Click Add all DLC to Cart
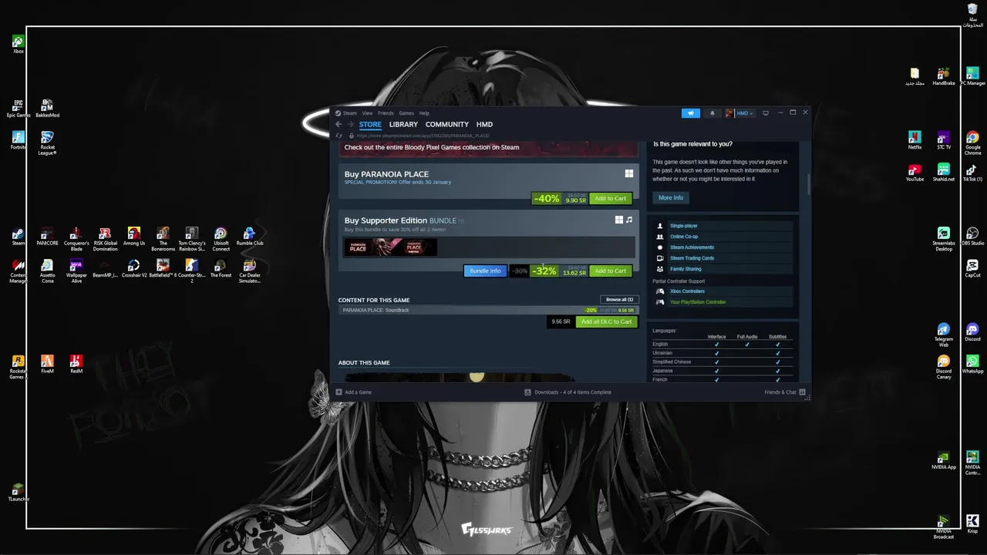The width and height of the screenshot is (987, 555). [x=607, y=322]
